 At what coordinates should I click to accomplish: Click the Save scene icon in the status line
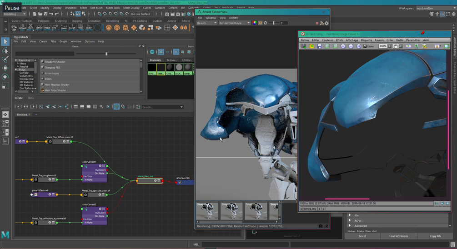[x=45, y=14]
